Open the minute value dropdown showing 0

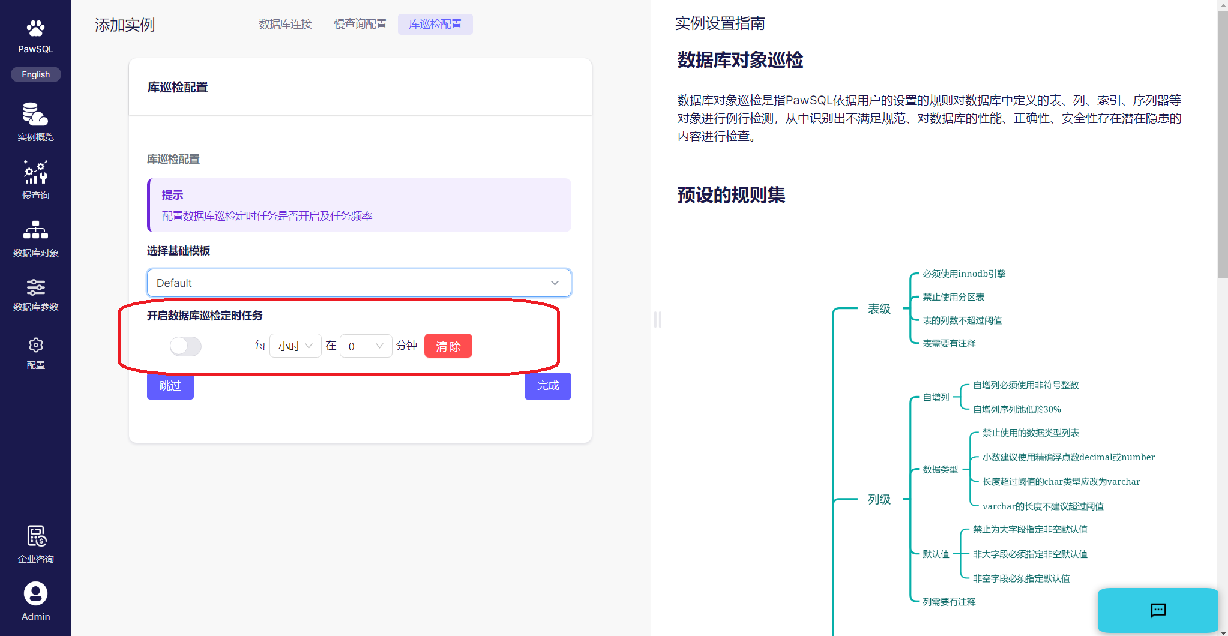366,346
